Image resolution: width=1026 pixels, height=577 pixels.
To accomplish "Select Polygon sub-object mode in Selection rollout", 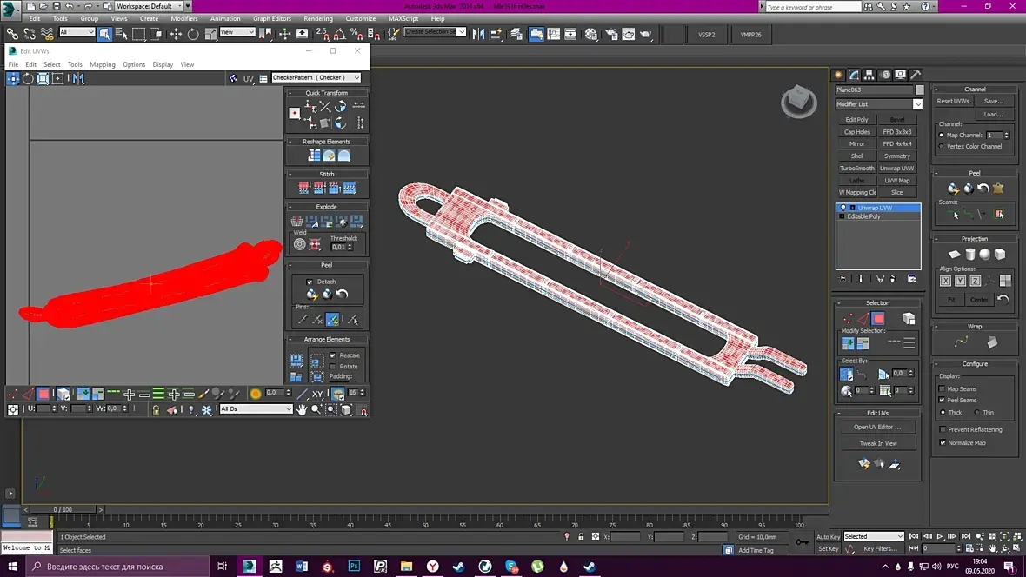I will (878, 319).
